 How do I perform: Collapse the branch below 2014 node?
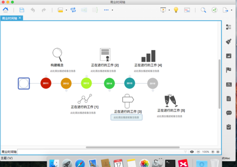click(109, 91)
